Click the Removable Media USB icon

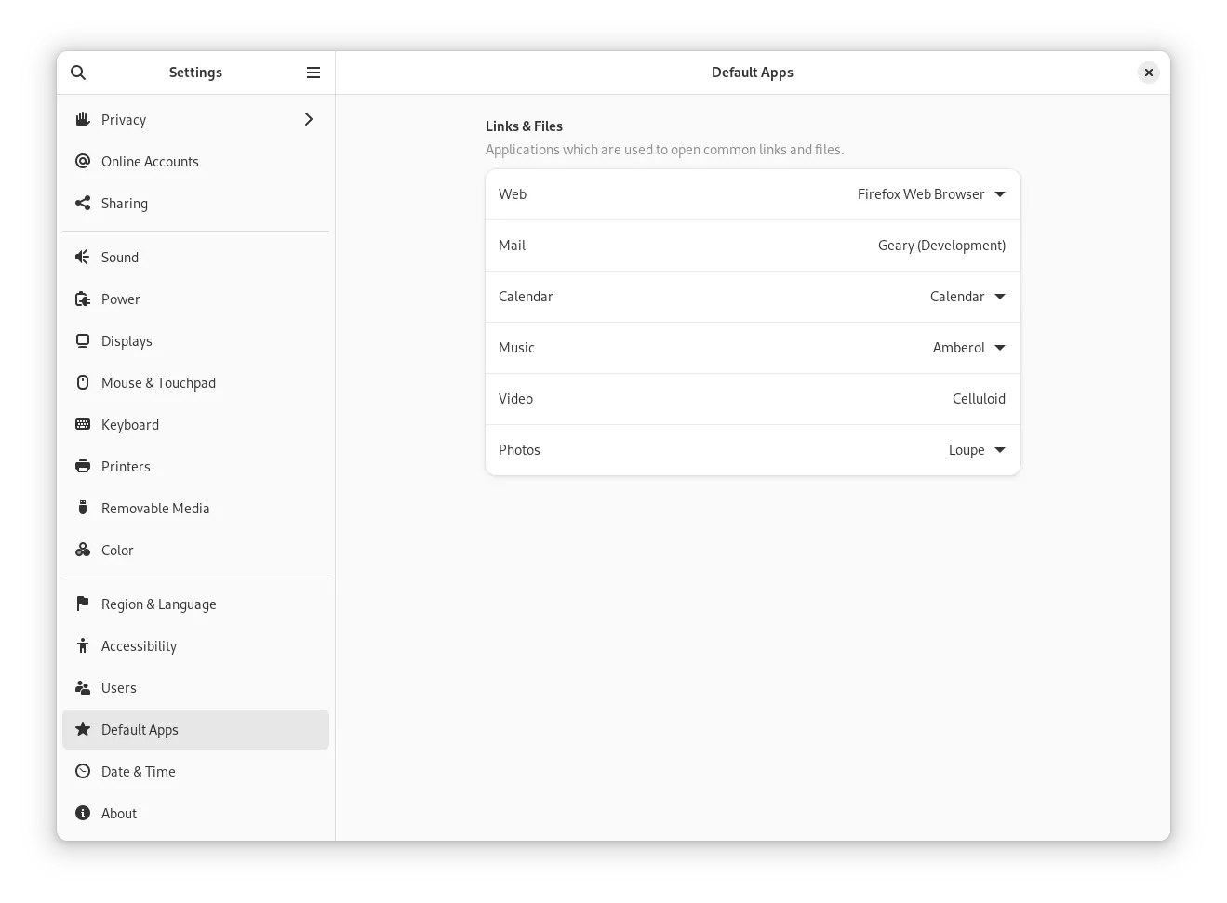[83, 508]
